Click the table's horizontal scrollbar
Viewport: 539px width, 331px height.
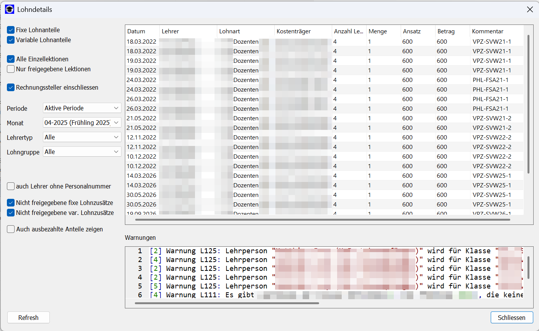[323, 220]
